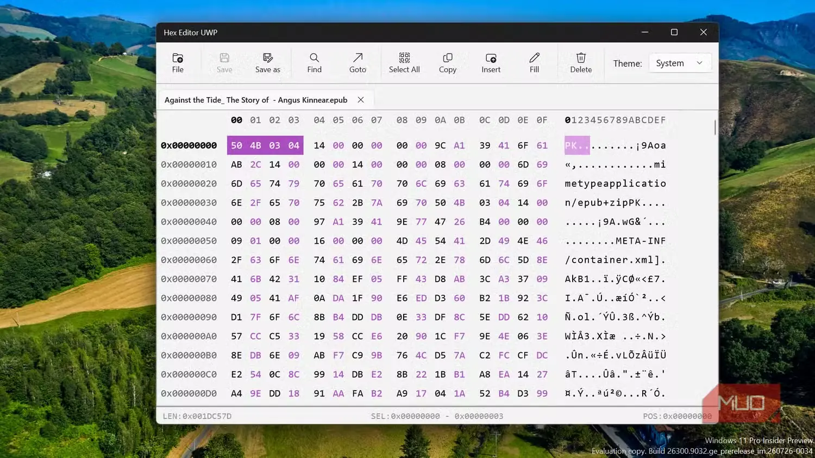The image size is (815, 458).
Task: Click the LEN file length status
Action: [197, 416]
